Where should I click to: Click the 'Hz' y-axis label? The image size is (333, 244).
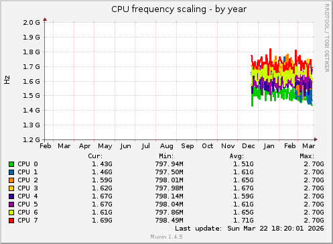click(7, 80)
